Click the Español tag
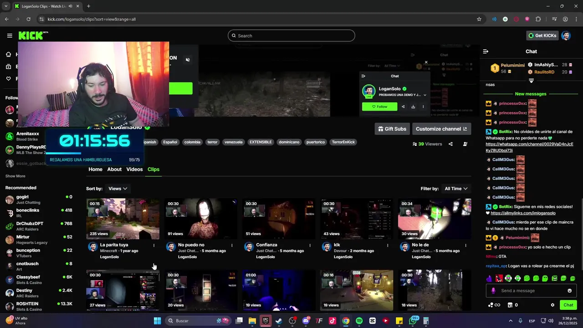 coord(170,142)
